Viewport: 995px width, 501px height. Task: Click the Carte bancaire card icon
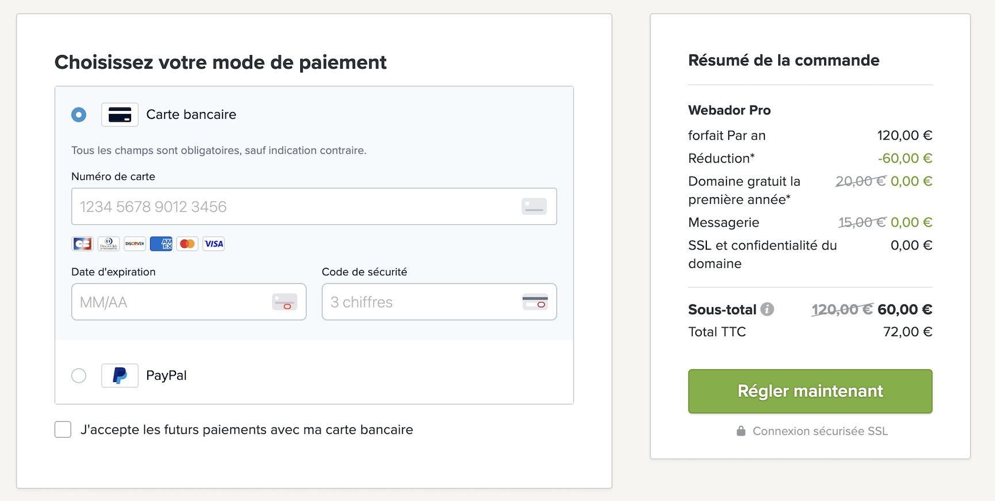[x=120, y=115]
